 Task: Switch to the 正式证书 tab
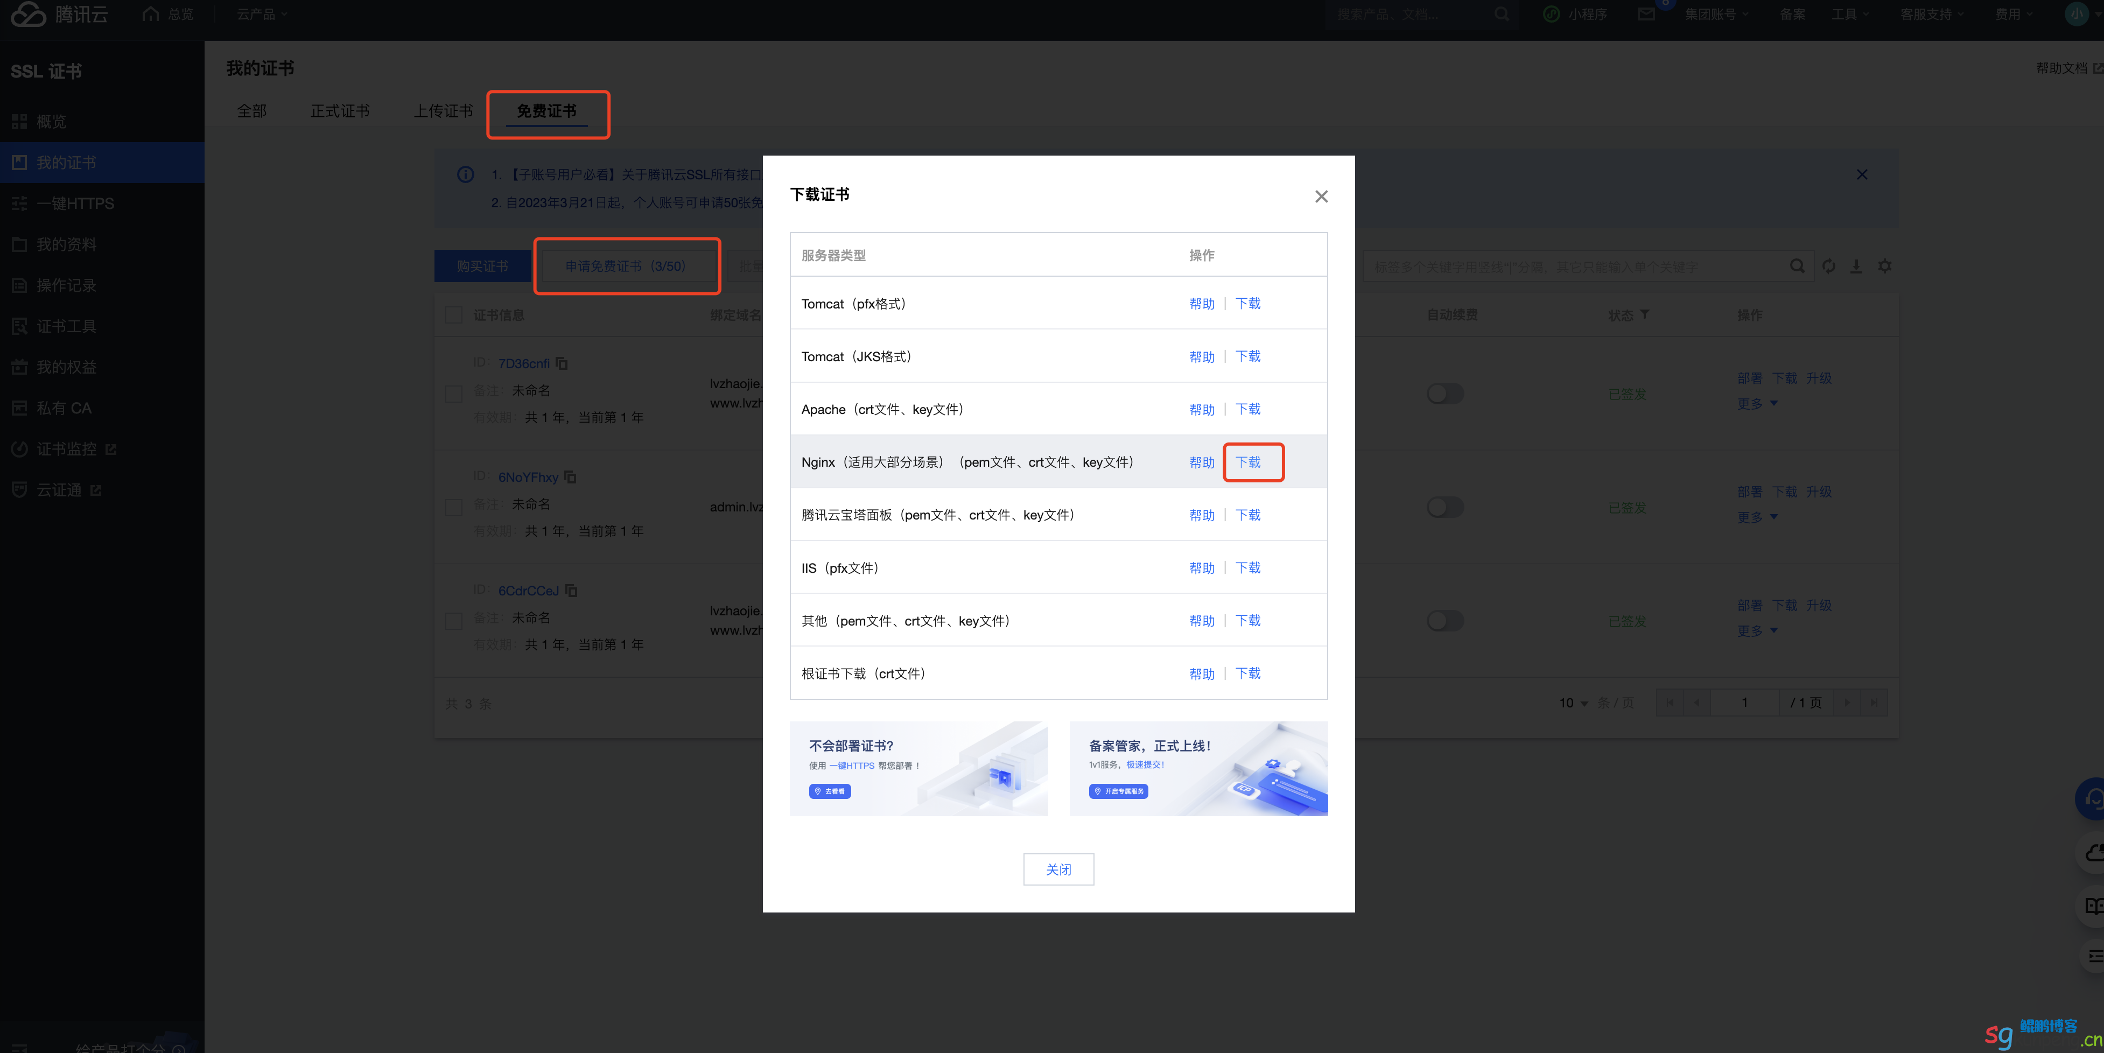pyautogui.click(x=340, y=110)
